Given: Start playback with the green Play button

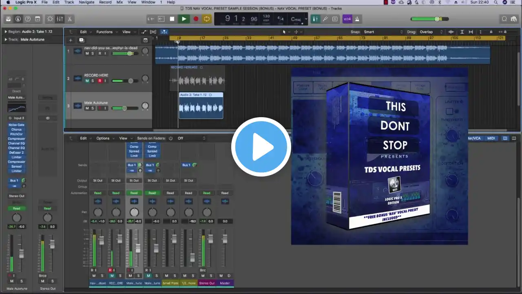Looking at the screenshot, I should tap(184, 19).
